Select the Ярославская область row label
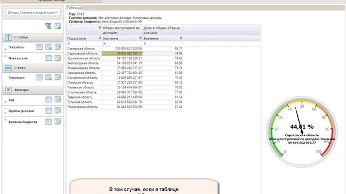 (x=82, y=107)
